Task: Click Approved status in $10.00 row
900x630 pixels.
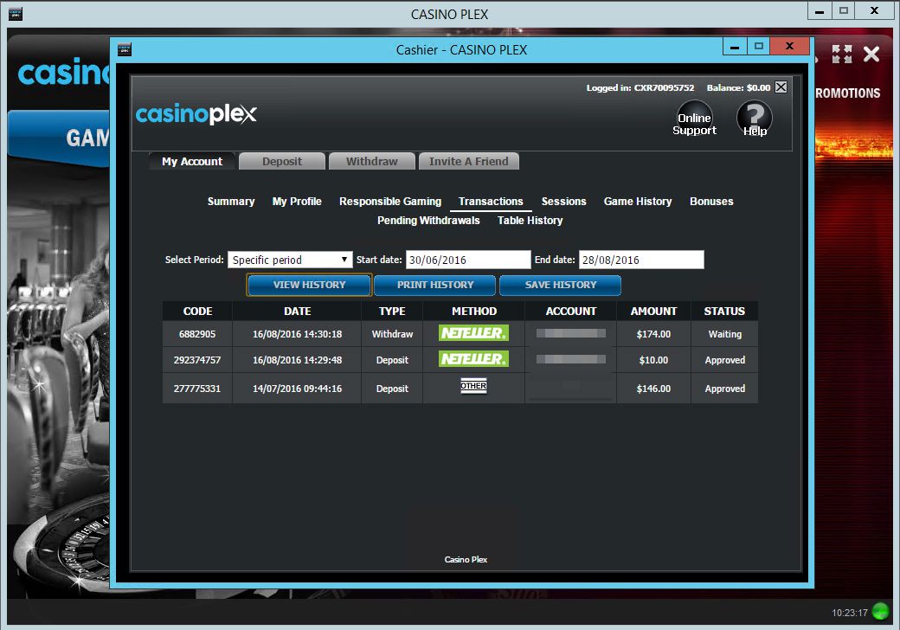Action: (725, 360)
